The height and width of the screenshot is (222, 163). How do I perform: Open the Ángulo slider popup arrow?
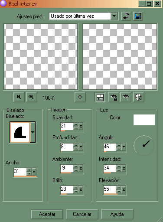point(124,147)
